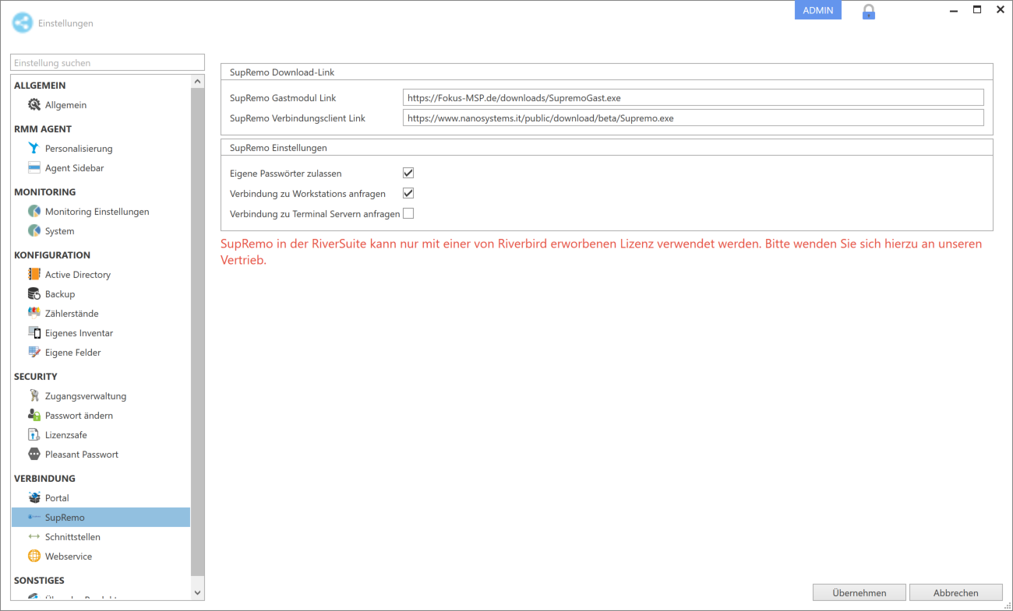Click the Zählerstände icon
The width and height of the screenshot is (1013, 611).
coord(34,313)
